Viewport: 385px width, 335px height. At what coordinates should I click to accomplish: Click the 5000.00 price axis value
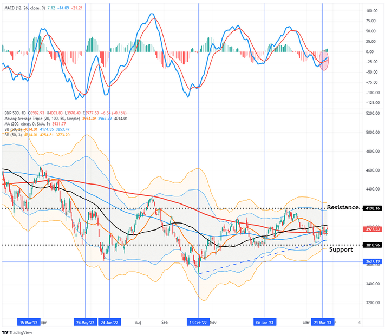[373, 132]
